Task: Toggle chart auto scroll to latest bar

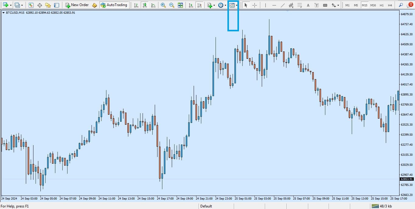Action: tap(191, 5)
